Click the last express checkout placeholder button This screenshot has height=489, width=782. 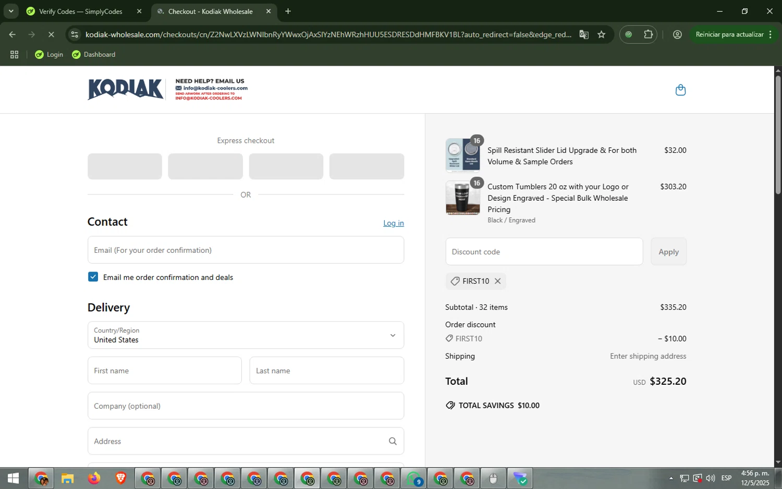click(x=366, y=166)
